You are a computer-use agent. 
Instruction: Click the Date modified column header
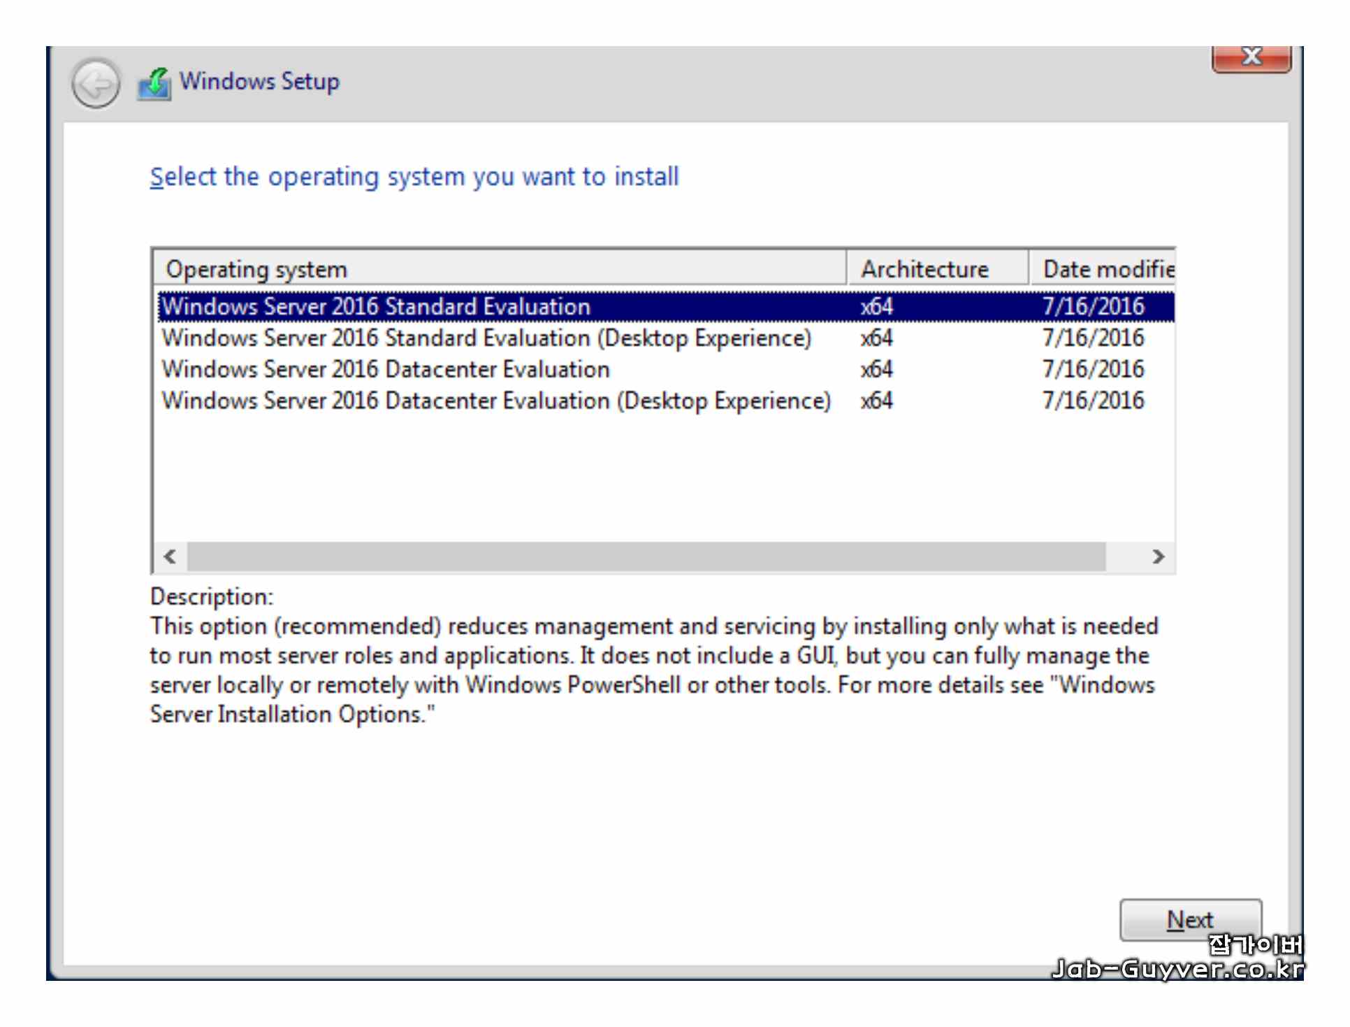pyautogui.click(x=1103, y=269)
